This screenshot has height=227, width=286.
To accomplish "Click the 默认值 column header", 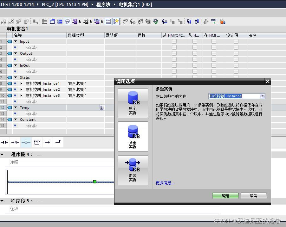I will tap(120, 35).
